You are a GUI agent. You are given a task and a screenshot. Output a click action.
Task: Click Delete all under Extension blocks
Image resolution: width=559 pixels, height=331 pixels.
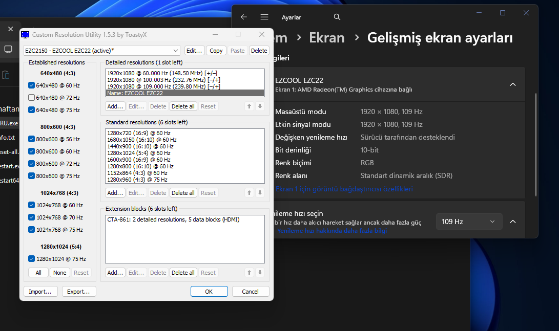(x=183, y=273)
